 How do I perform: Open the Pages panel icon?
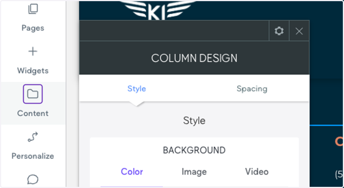(33, 9)
